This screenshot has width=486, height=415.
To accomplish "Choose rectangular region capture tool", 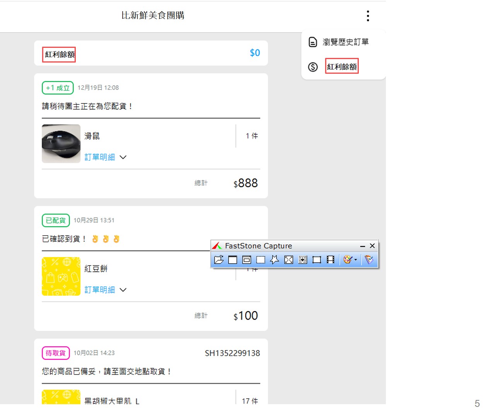I will 261,260.
